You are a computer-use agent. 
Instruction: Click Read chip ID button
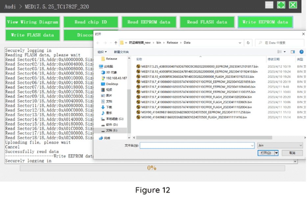click(x=91, y=22)
